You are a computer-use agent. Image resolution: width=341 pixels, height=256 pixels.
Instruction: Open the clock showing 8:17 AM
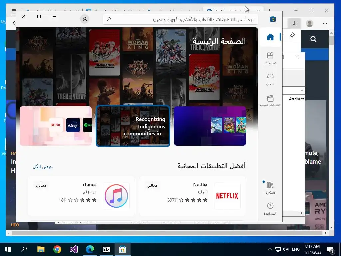click(x=312, y=249)
